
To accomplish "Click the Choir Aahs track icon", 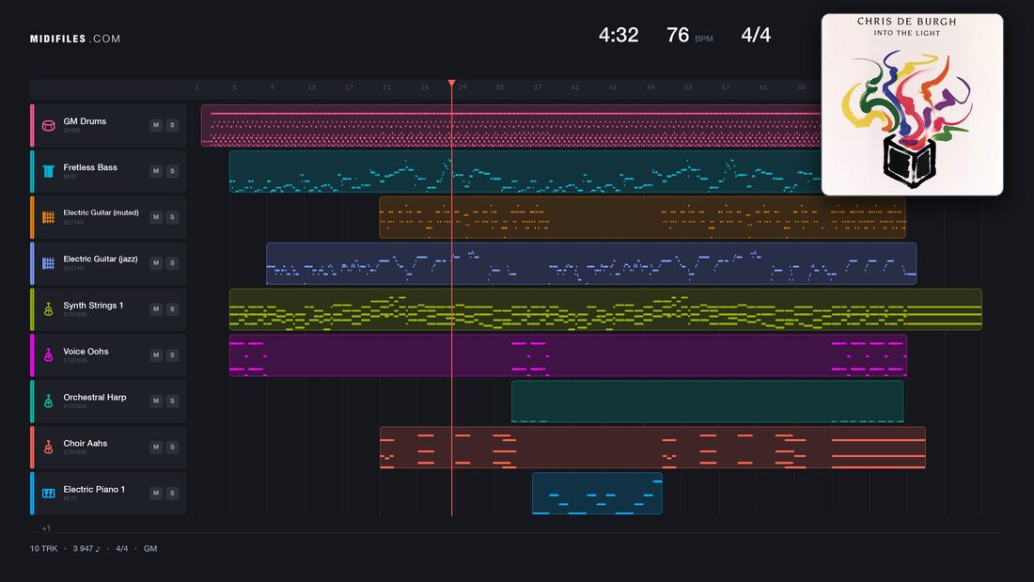I will point(48,448).
